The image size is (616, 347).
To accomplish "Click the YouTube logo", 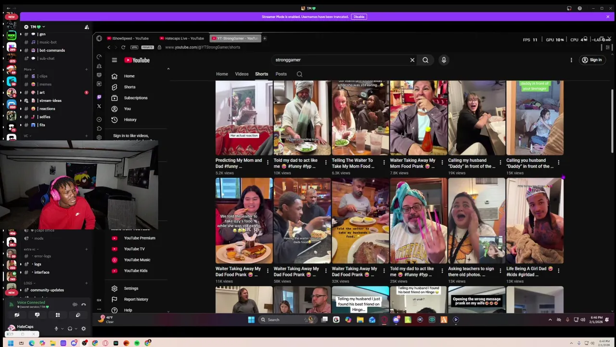I will [x=137, y=60].
